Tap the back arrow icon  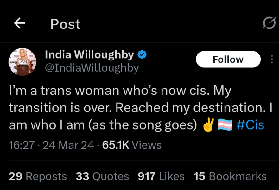(20, 24)
